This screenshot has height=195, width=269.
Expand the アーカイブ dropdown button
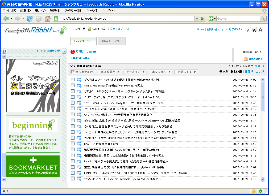(135, 72)
